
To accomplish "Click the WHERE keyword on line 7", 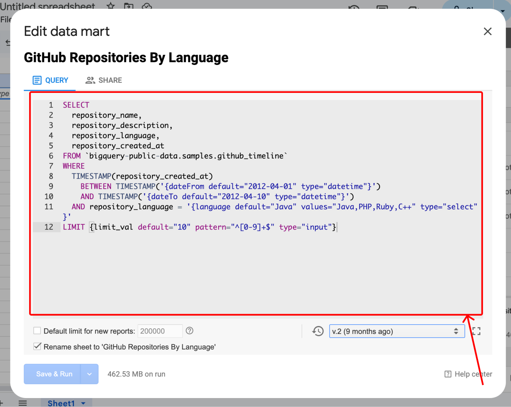I will 74,166.
